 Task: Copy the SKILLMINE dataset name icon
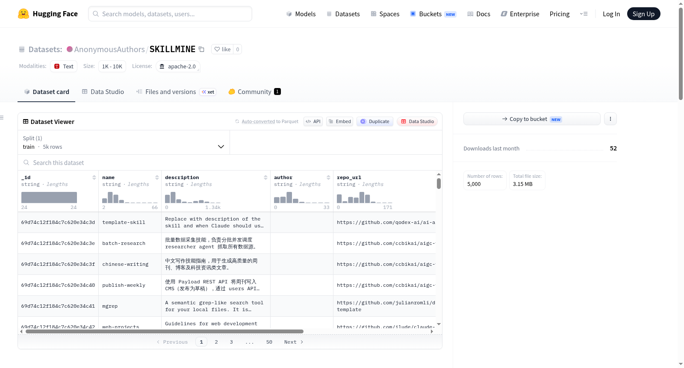point(201,49)
